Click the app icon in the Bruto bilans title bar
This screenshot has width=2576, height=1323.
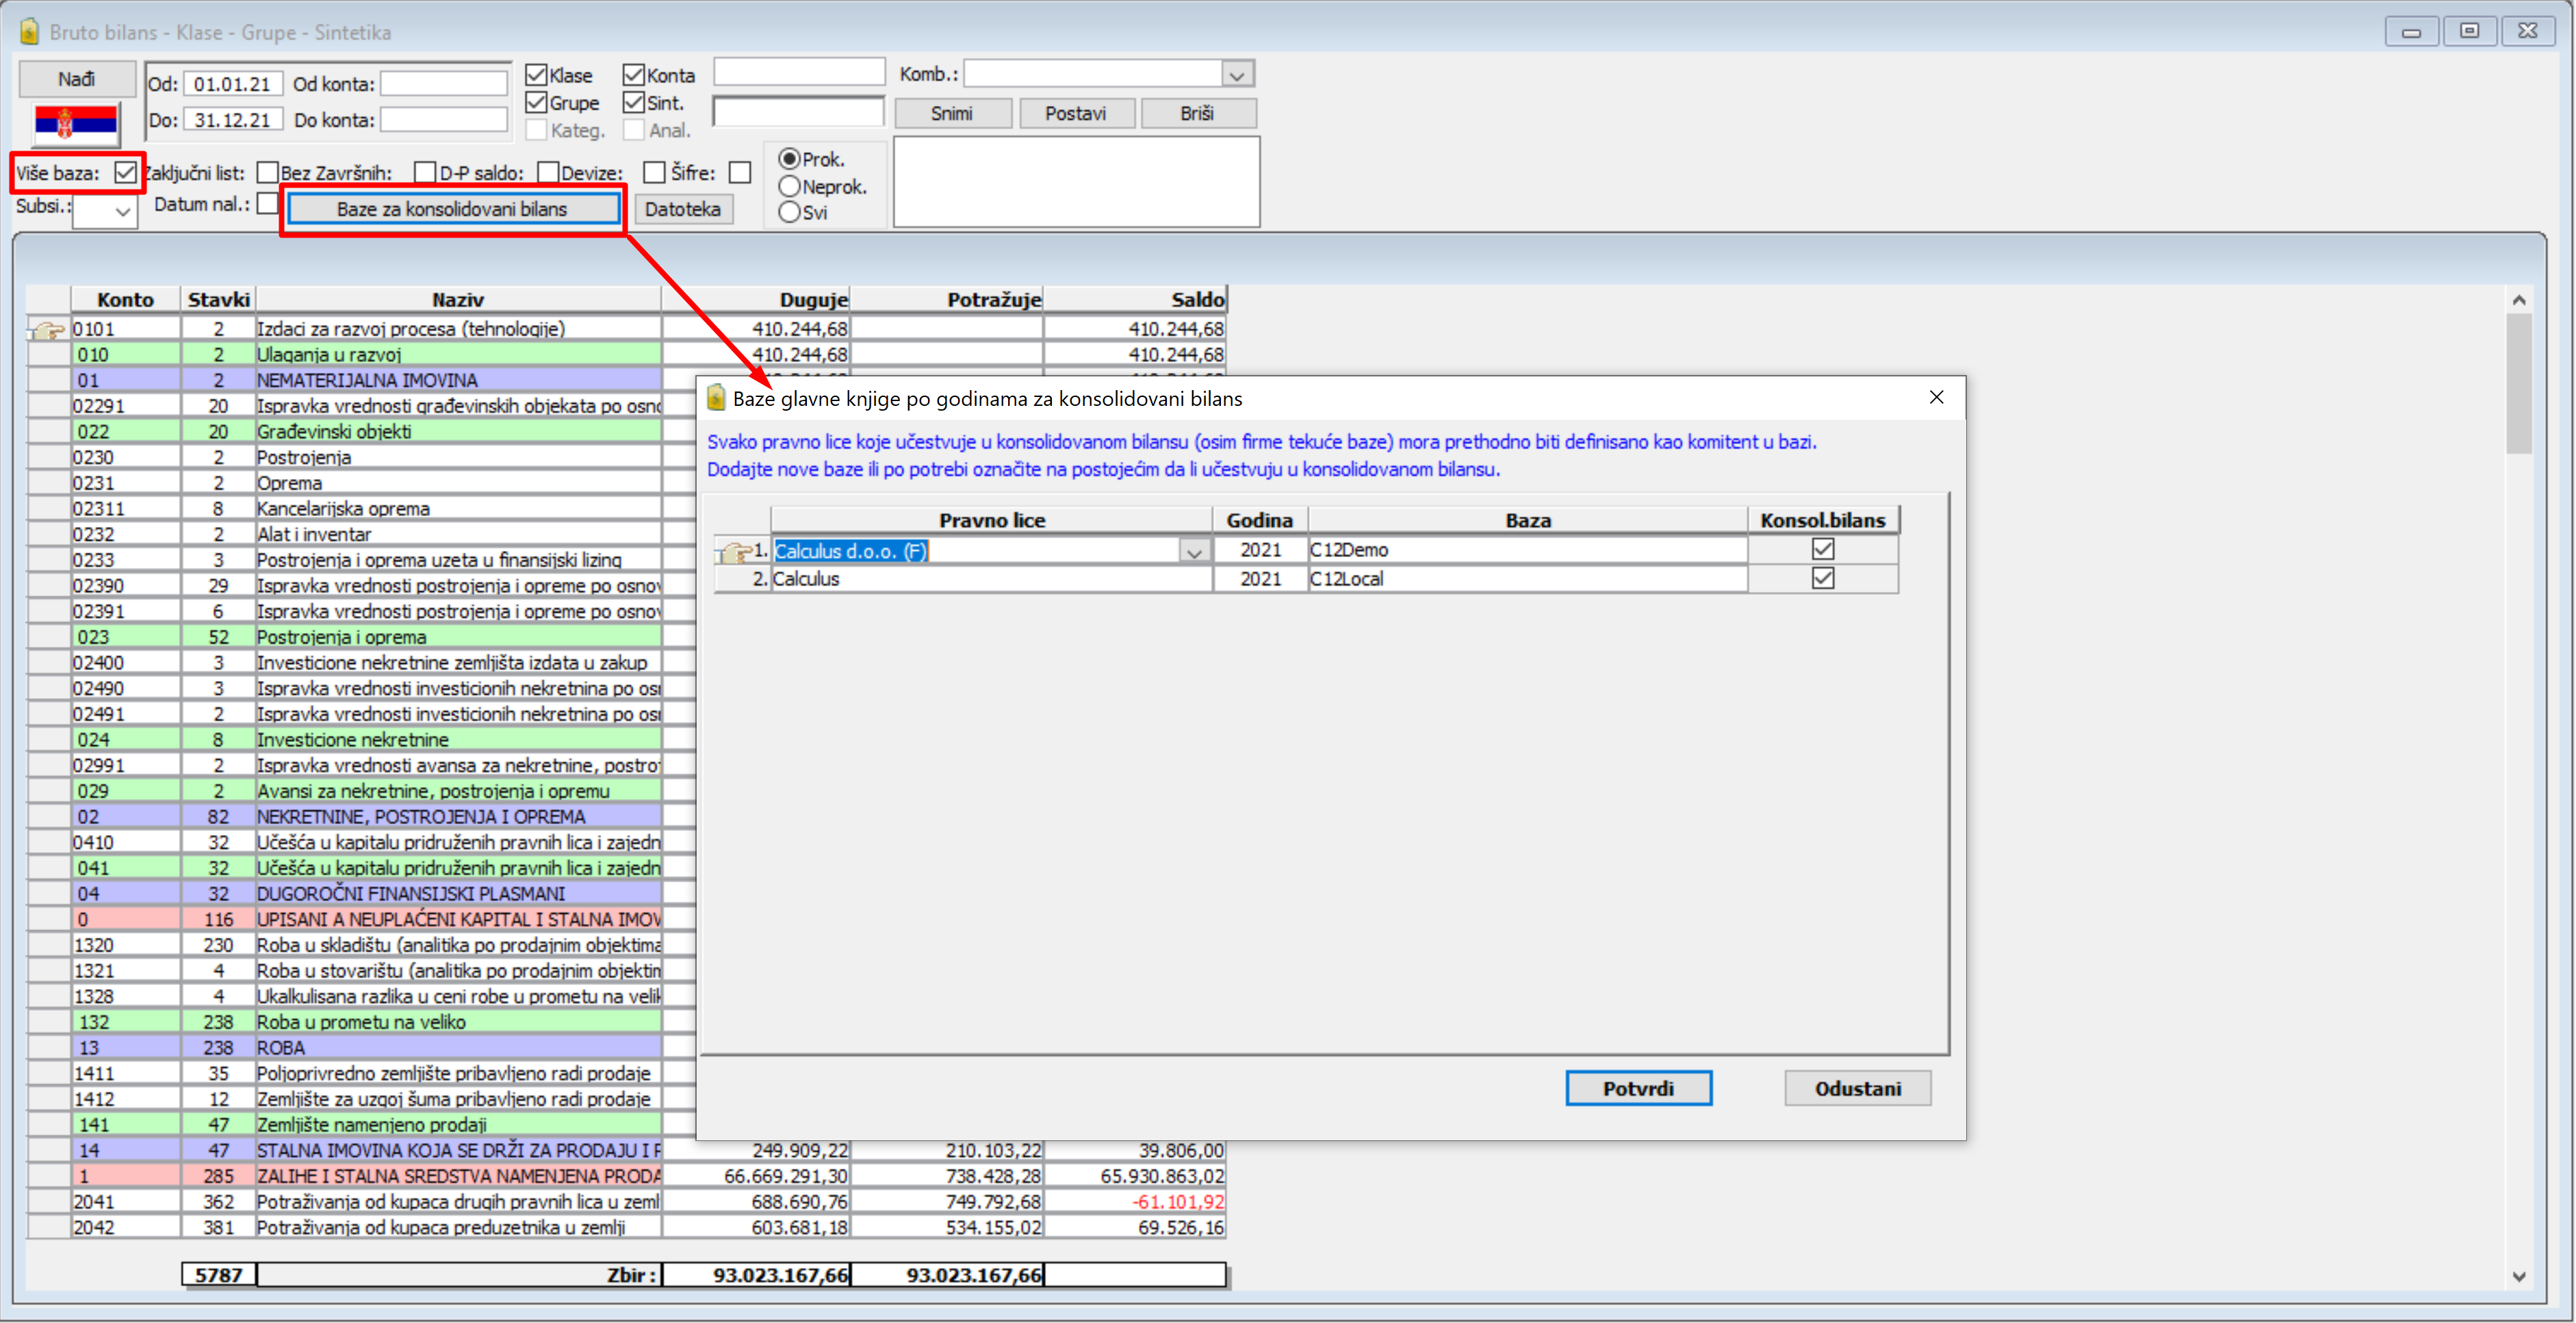coord(29,32)
